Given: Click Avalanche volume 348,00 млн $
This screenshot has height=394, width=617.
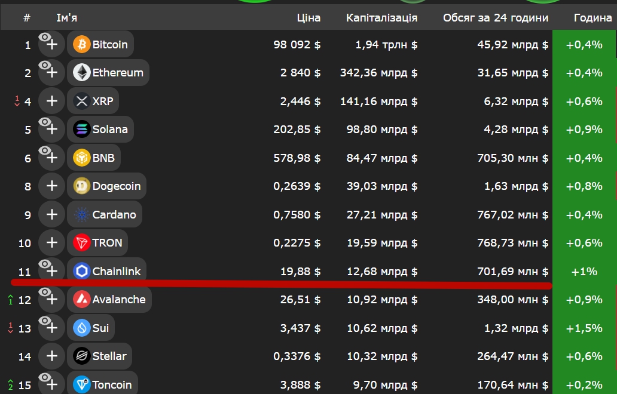Looking at the screenshot, I should tap(513, 300).
